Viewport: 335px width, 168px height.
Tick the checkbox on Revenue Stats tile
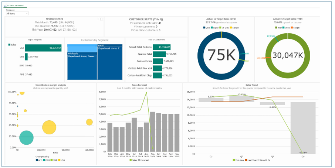click(x=101, y=19)
